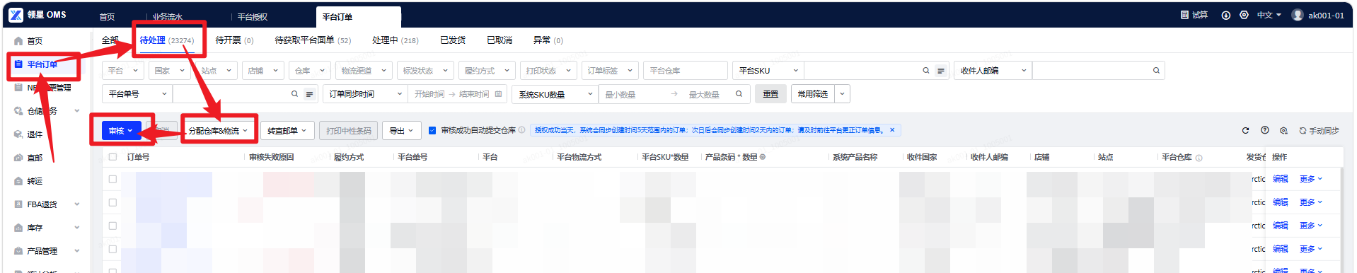The image size is (1357, 273).
Task: Open the 履约方式 filter dropdown
Action: click(x=487, y=71)
